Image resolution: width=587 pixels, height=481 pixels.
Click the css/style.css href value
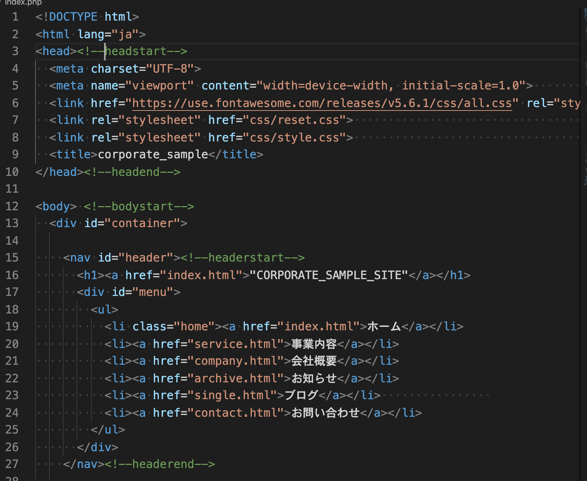click(x=295, y=137)
